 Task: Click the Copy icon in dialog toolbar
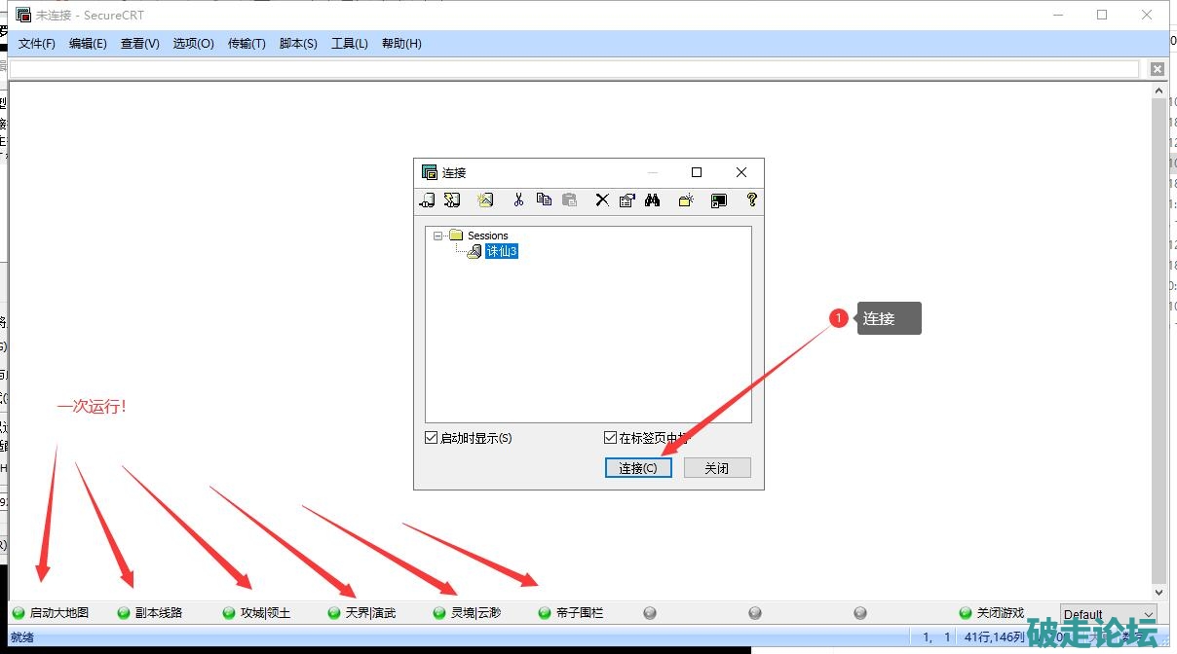(x=544, y=200)
